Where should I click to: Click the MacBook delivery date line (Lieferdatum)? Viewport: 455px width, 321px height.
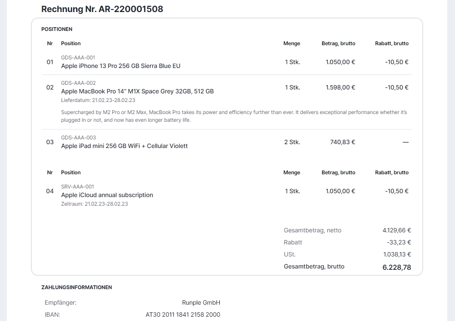coord(98,100)
